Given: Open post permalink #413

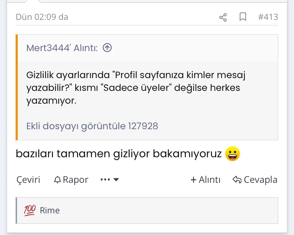Looking at the screenshot, I should [268, 17].
